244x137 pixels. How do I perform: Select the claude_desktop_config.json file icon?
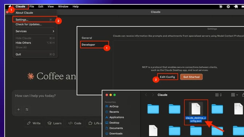click(196, 109)
